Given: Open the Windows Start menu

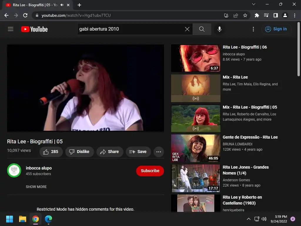Looking at the screenshot, I should (9, 219).
